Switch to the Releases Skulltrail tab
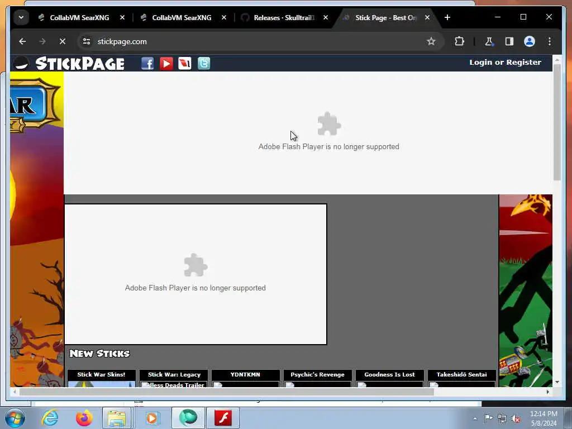The width and height of the screenshot is (572, 429). coord(283,17)
